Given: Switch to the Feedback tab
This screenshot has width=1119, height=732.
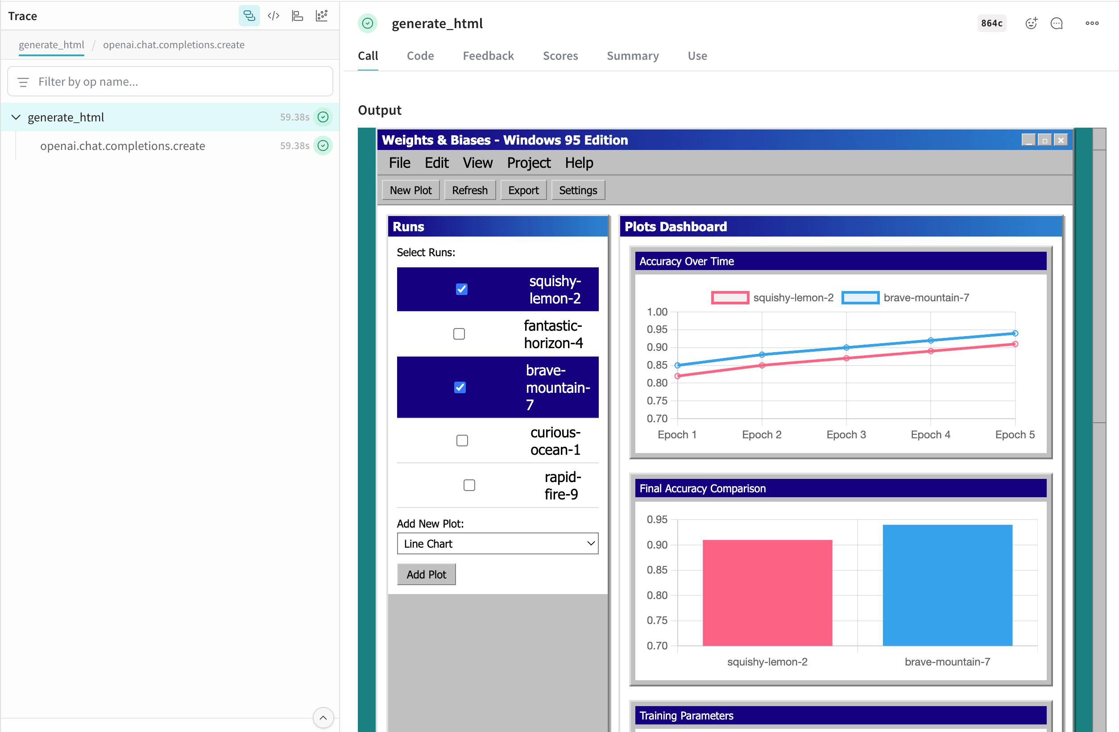Looking at the screenshot, I should 488,56.
